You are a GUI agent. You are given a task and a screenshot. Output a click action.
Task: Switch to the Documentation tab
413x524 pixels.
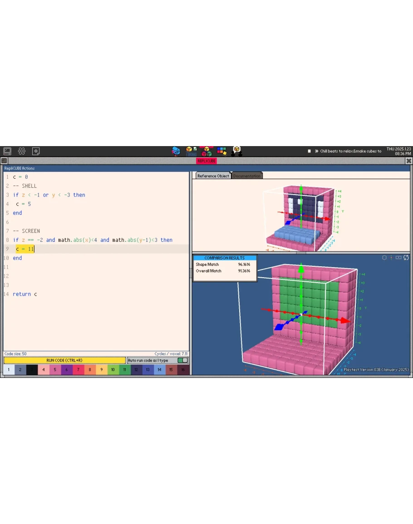247,176
